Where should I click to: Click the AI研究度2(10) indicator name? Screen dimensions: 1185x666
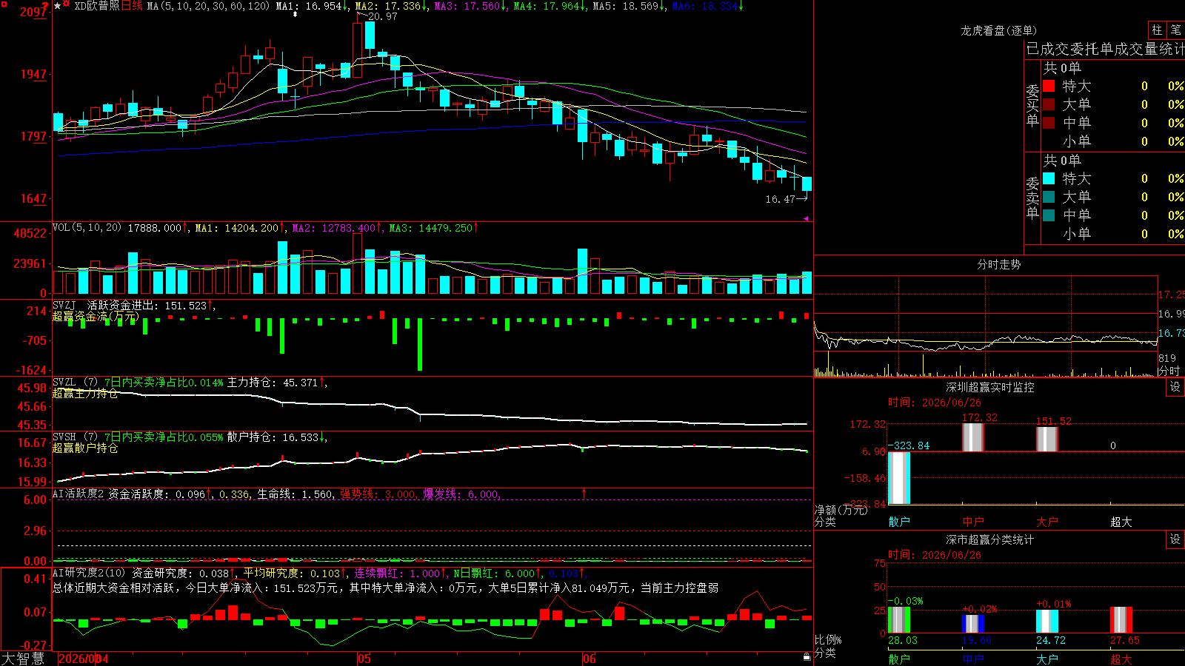(89, 573)
